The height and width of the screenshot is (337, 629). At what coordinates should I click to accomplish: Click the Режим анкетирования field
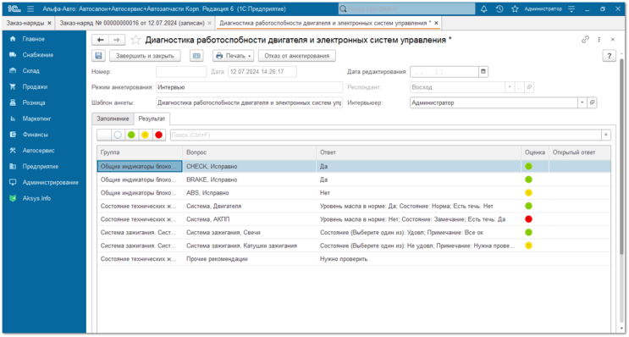coord(249,87)
